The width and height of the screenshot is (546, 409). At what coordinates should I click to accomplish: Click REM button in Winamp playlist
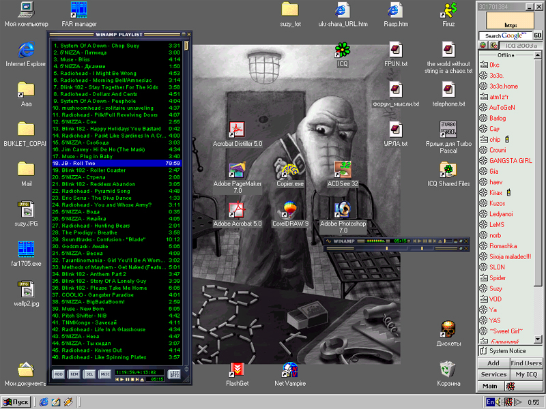(x=74, y=374)
